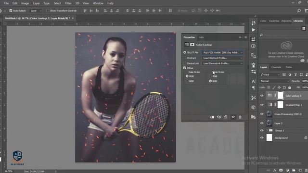Select the Gradient Map 1 mask thumbnail
The image size is (308, 173).
(x=280, y=105)
